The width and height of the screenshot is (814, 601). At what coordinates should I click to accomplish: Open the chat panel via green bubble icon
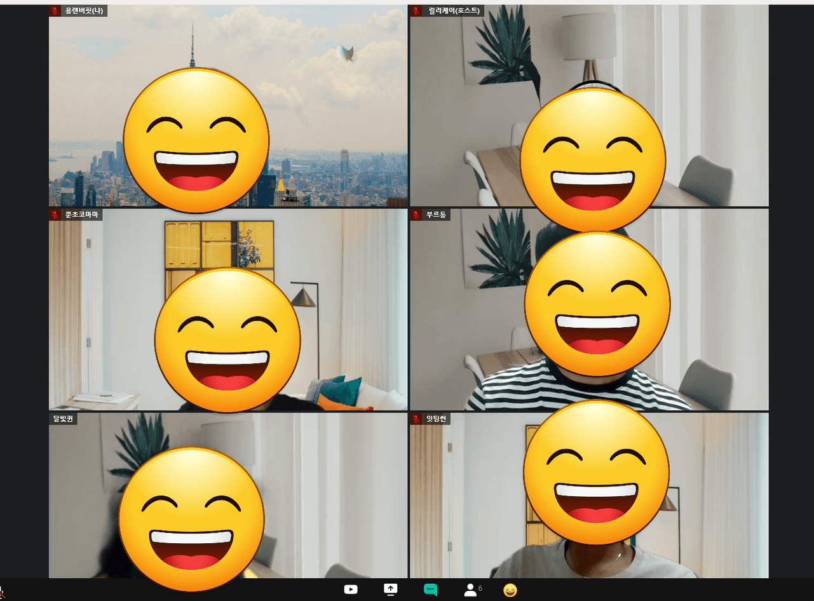[x=430, y=590]
